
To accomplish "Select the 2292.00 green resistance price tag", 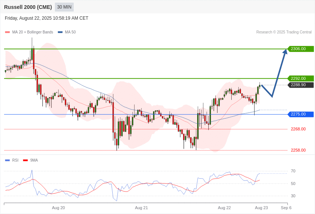I will [x=301, y=78].
